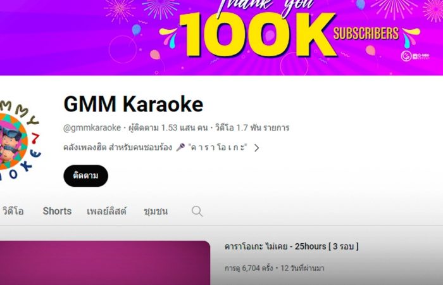This screenshot has width=443, height=285.
Task: Click the วิดีโอ 1.7 พัน รายการ video count
Action: coord(253,128)
